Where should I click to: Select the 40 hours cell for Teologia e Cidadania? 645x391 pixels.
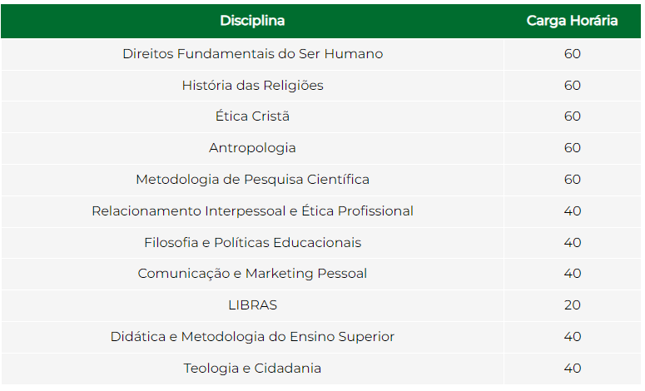[573, 369]
